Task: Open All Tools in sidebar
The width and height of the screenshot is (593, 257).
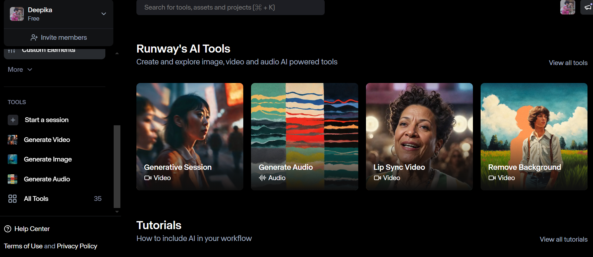Action: [x=36, y=199]
